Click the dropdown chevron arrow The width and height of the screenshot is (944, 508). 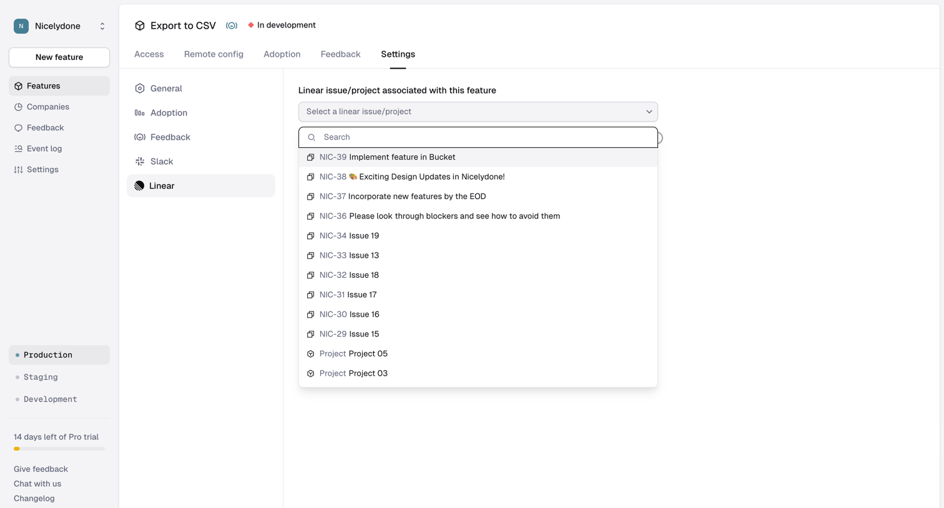pos(649,112)
